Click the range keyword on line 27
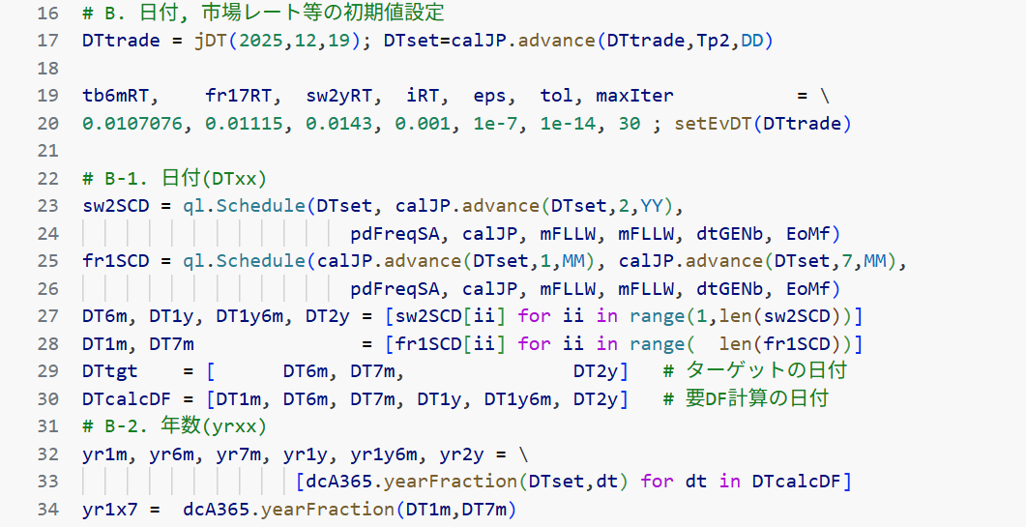This screenshot has height=527, width=1026. click(657, 316)
